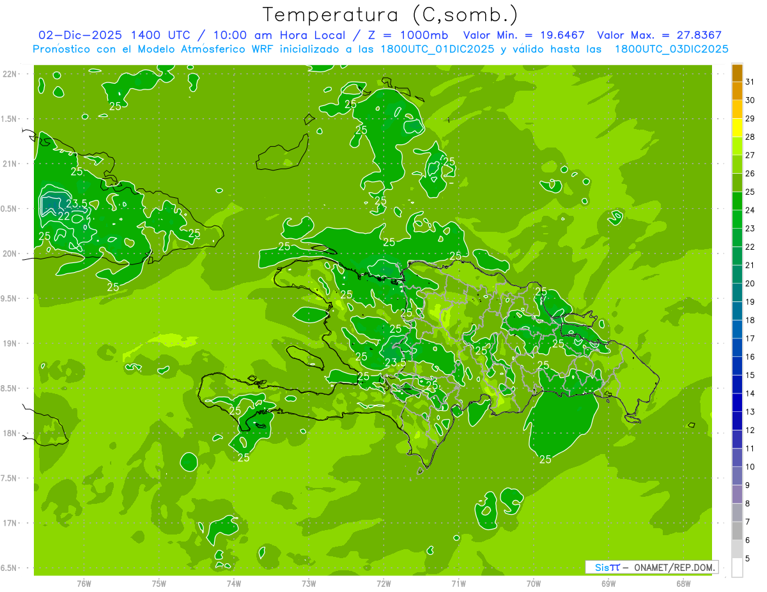767x592 pixels.
Task: Click the '22N' latitude label
Action: [10, 73]
